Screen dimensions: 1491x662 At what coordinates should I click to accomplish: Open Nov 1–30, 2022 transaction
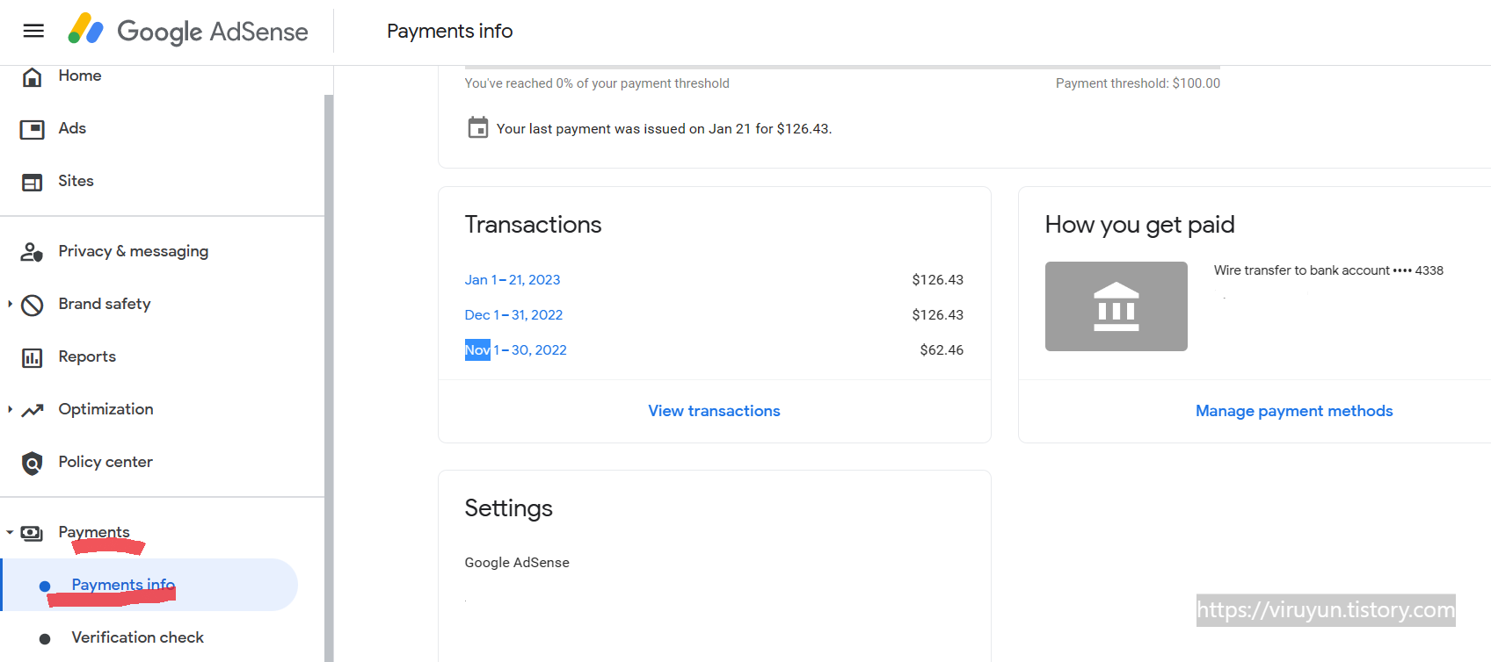[515, 349]
